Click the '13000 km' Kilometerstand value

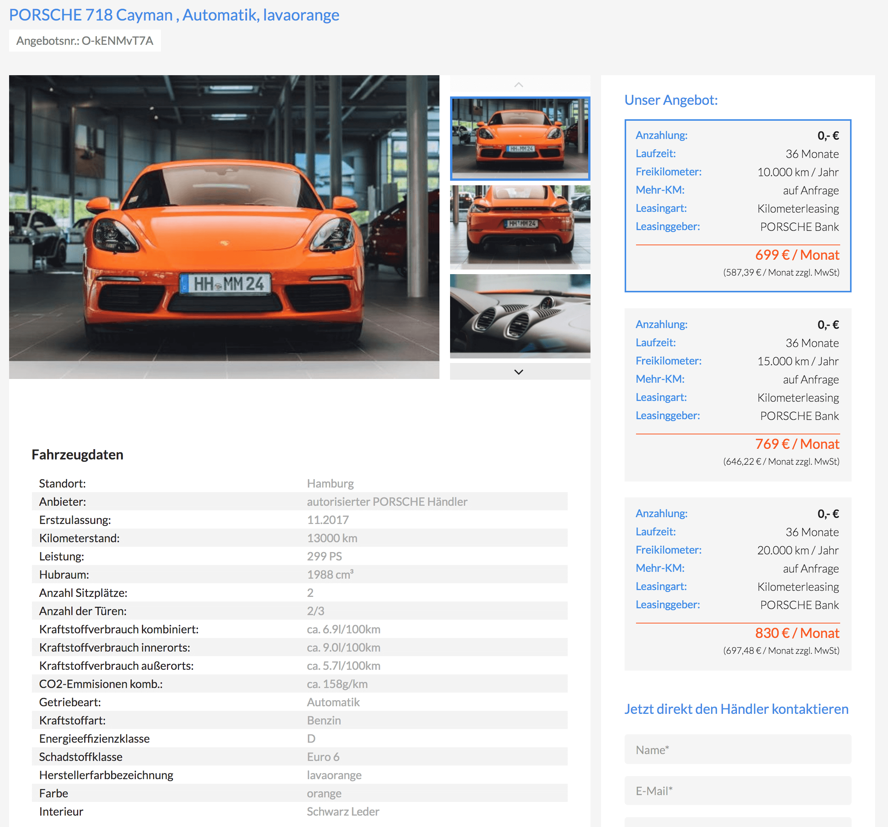[x=332, y=538]
